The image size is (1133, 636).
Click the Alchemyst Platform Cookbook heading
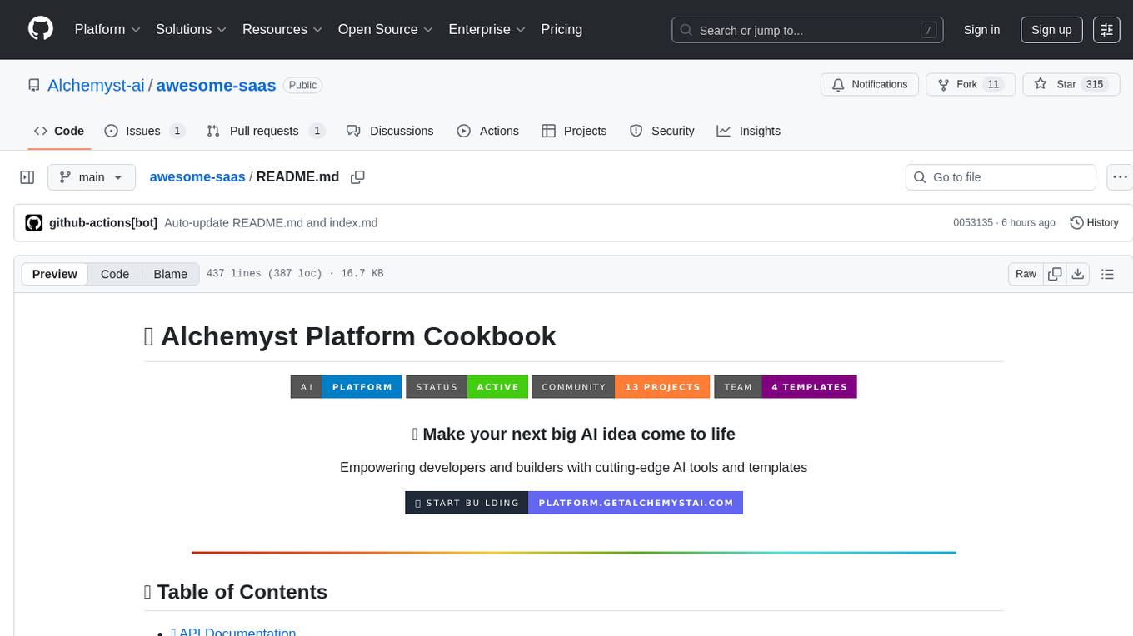coord(350,336)
